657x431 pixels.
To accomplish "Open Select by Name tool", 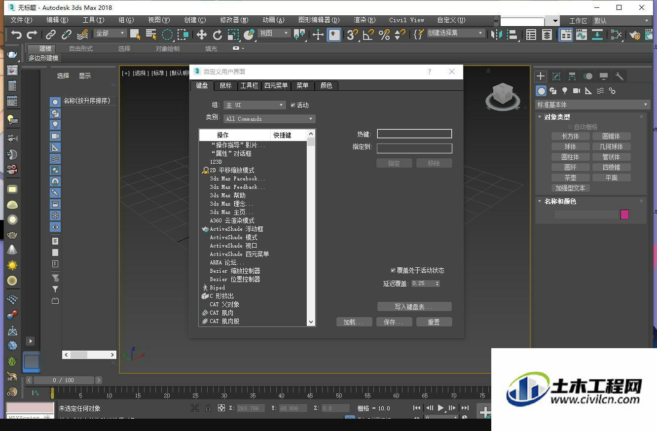I will [x=151, y=35].
